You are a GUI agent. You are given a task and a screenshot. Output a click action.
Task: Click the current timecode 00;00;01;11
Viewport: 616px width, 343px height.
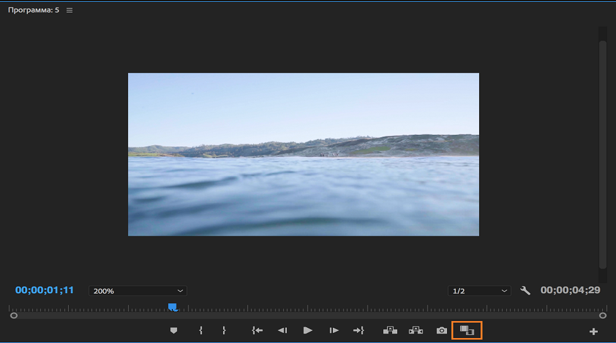[44, 290]
